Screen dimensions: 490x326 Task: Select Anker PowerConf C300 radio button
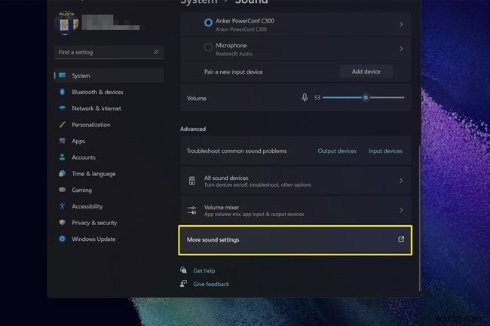(x=208, y=23)
